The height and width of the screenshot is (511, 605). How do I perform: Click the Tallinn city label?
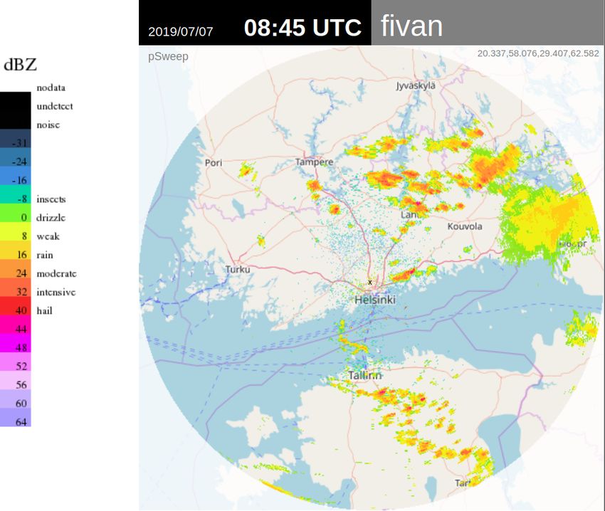coord(364,375)
